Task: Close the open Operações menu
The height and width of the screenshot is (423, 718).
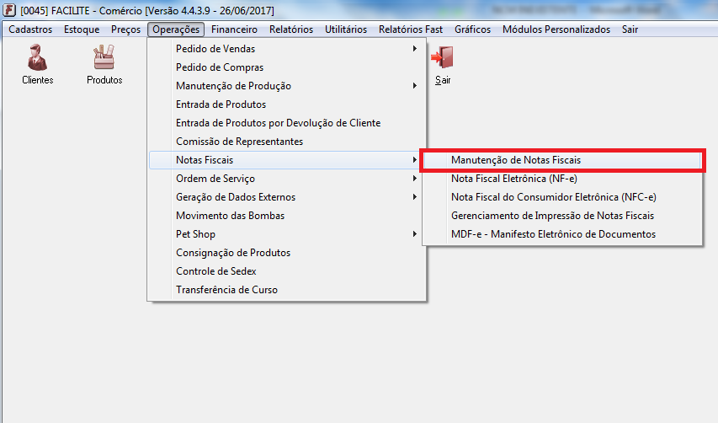Action: click(176, 29)
